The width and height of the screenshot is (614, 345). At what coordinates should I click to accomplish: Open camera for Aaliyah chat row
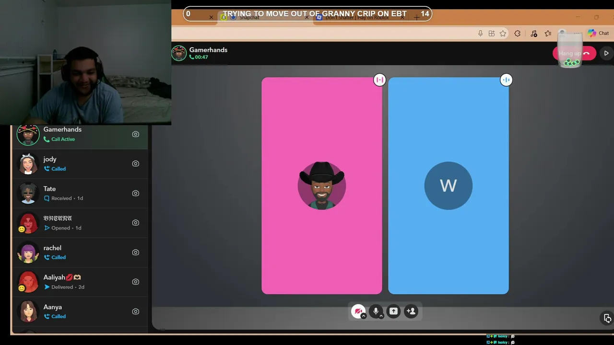point(136,282)
